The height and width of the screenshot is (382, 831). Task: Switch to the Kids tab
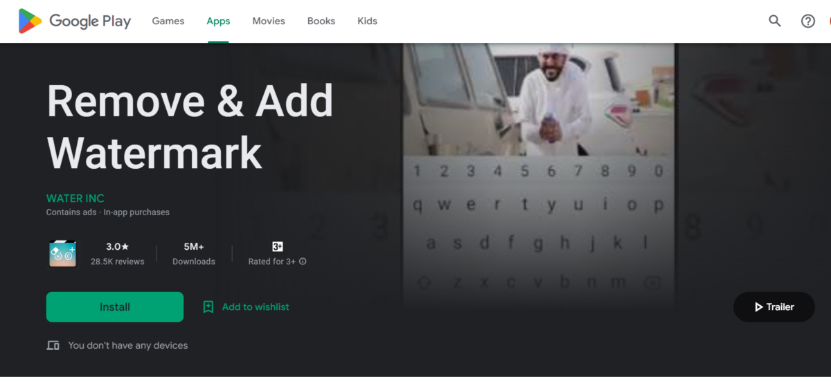point(367,21)
